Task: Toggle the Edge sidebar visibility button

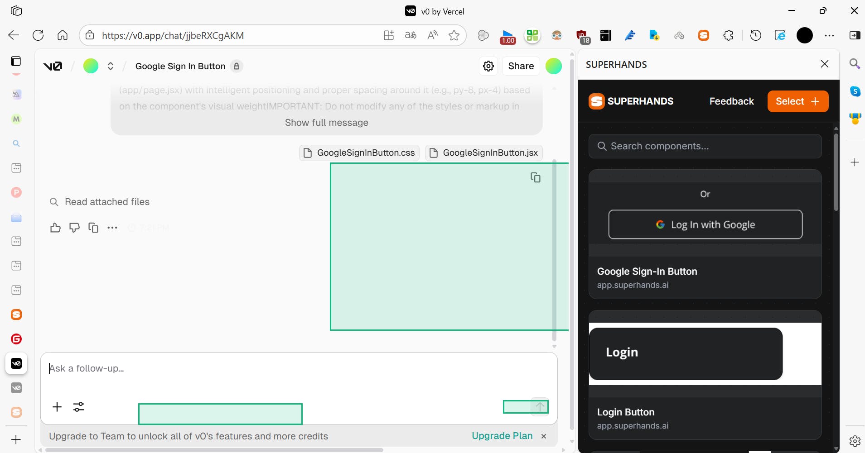Action: [x=855, y=35]
